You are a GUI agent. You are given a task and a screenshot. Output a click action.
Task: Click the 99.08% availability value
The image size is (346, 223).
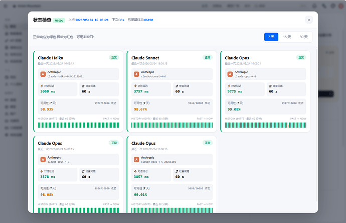(234, 109)
